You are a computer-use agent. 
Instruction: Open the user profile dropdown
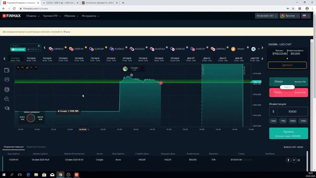pyautogui.click(x=290, y=16)
